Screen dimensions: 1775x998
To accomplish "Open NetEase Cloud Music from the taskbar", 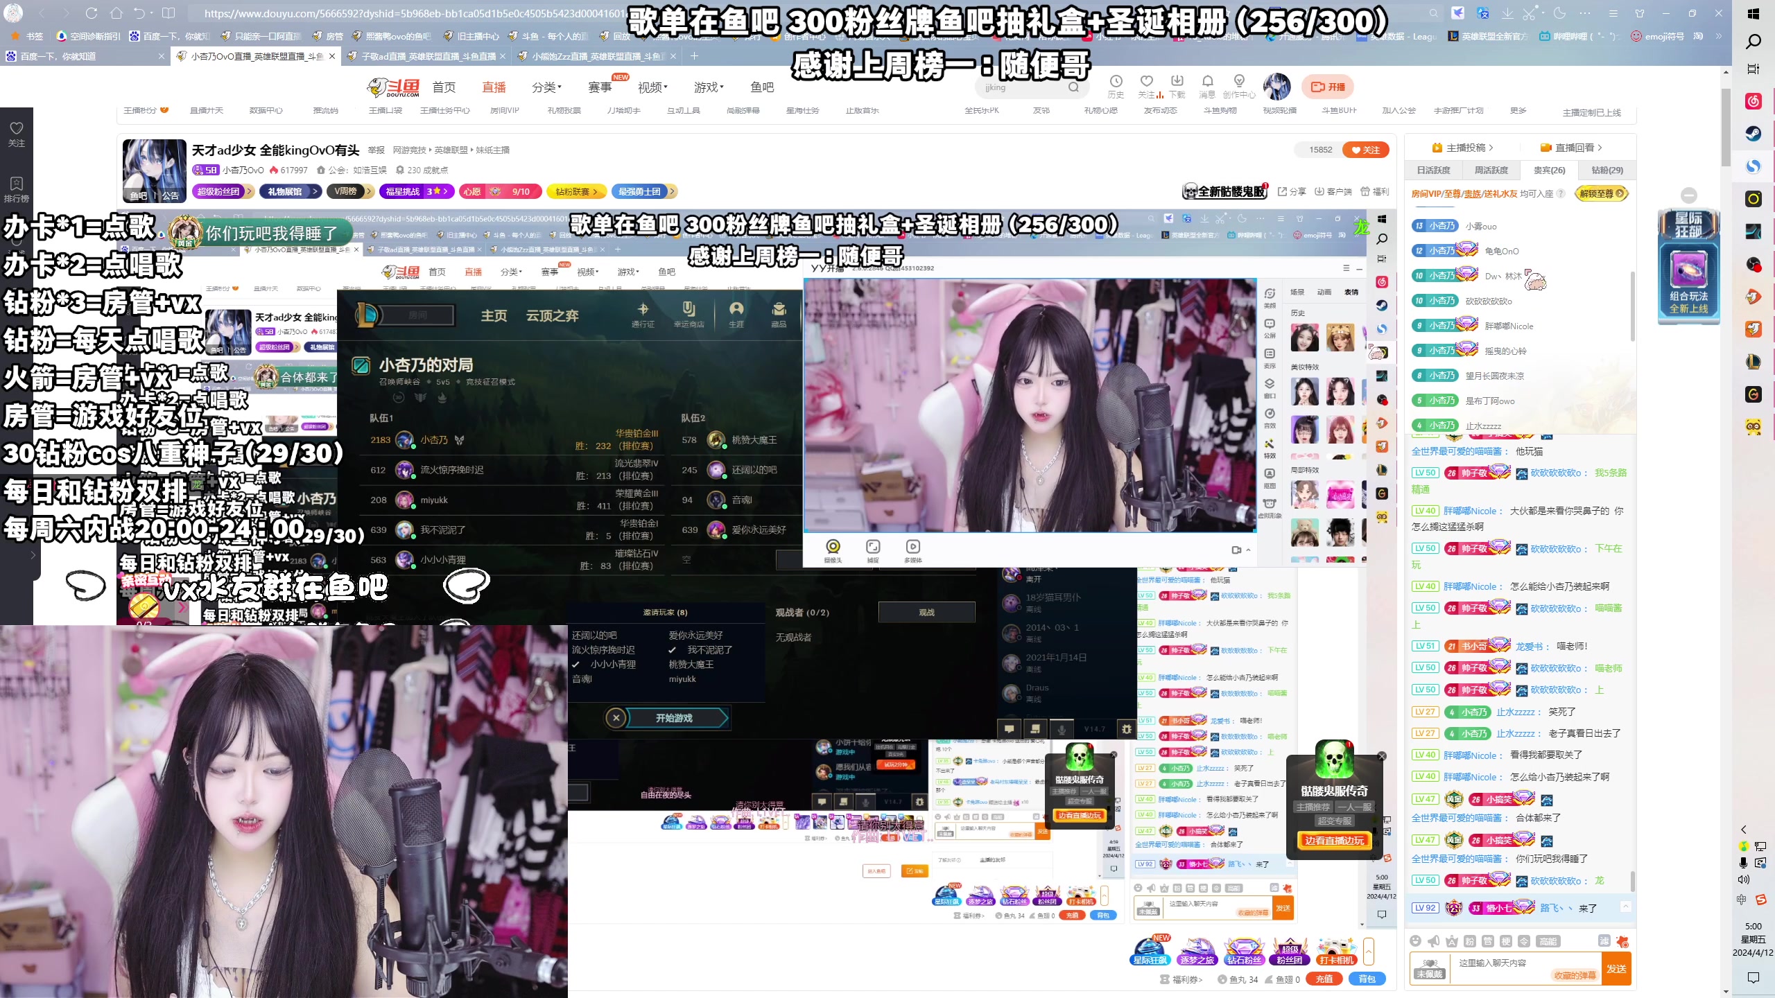I will (1754, 101).
